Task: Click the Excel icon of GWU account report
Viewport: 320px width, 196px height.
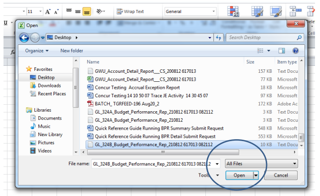Action: point(90,79)
